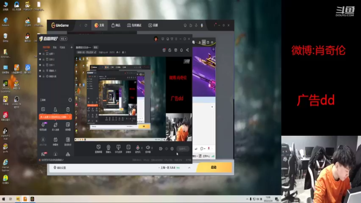Lock the 文本2 source
The image size is (361, 203).
pyautogui.click(x=43, y=60)
